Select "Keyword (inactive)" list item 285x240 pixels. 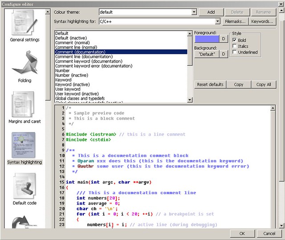pos(121,84)
